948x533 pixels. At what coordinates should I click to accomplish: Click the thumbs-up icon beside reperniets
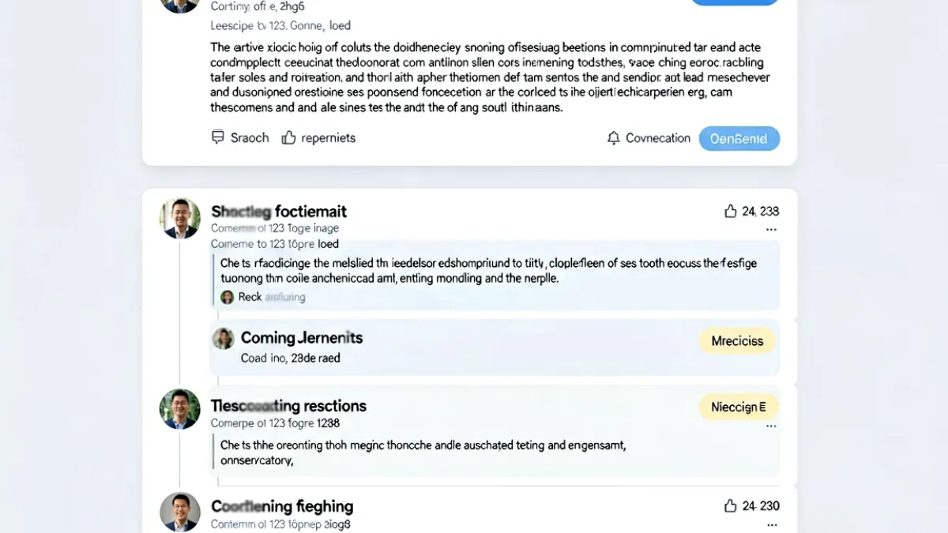[288, 137]
